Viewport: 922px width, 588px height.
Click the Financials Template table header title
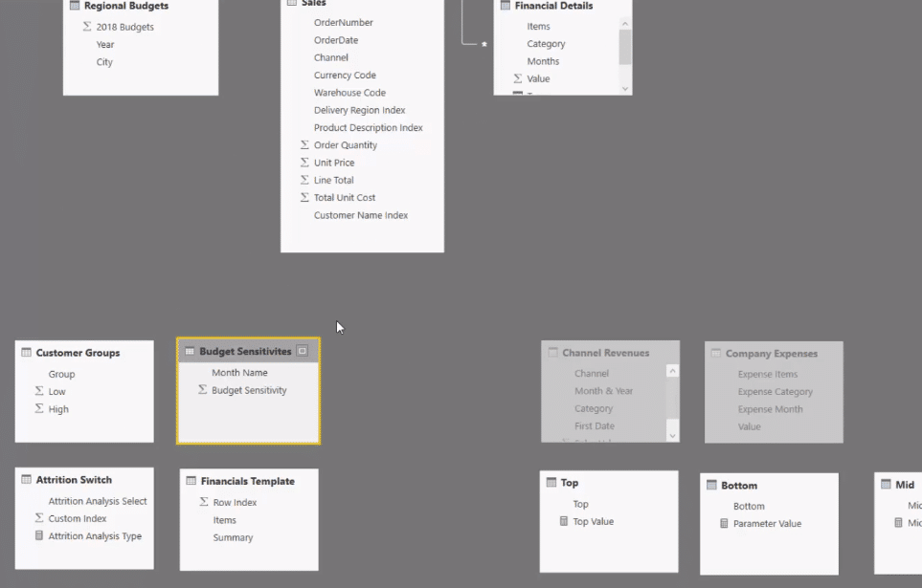248,481
